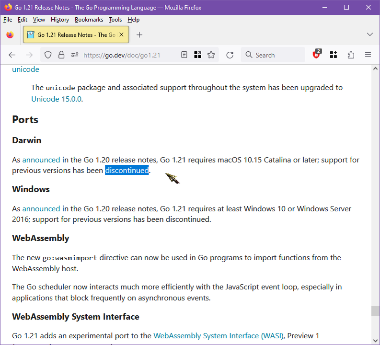Image resolution: width=380 pixels, height=345 pixels.
Task: Click the highlighted word discontinued
Action: (127, 170)
